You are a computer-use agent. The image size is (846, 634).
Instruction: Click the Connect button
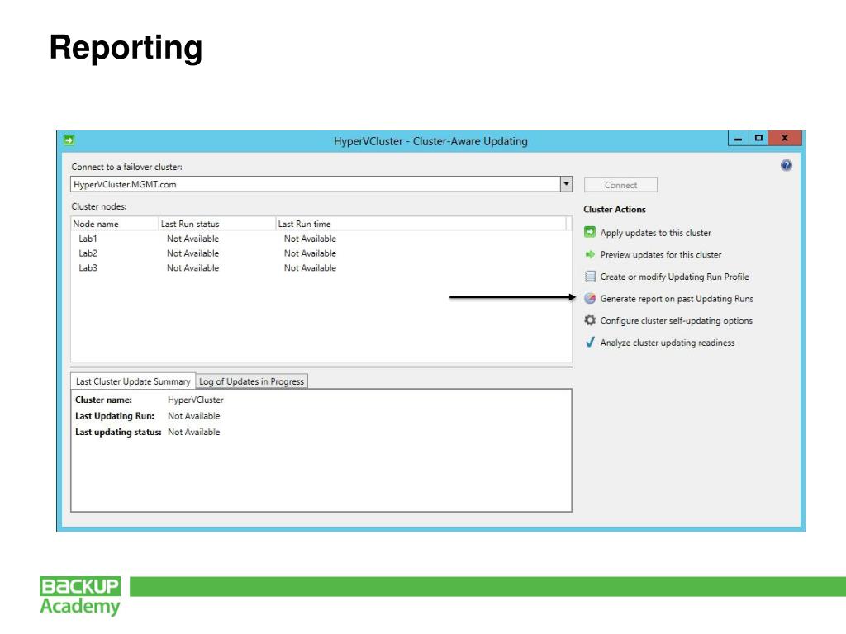[620, 185]
